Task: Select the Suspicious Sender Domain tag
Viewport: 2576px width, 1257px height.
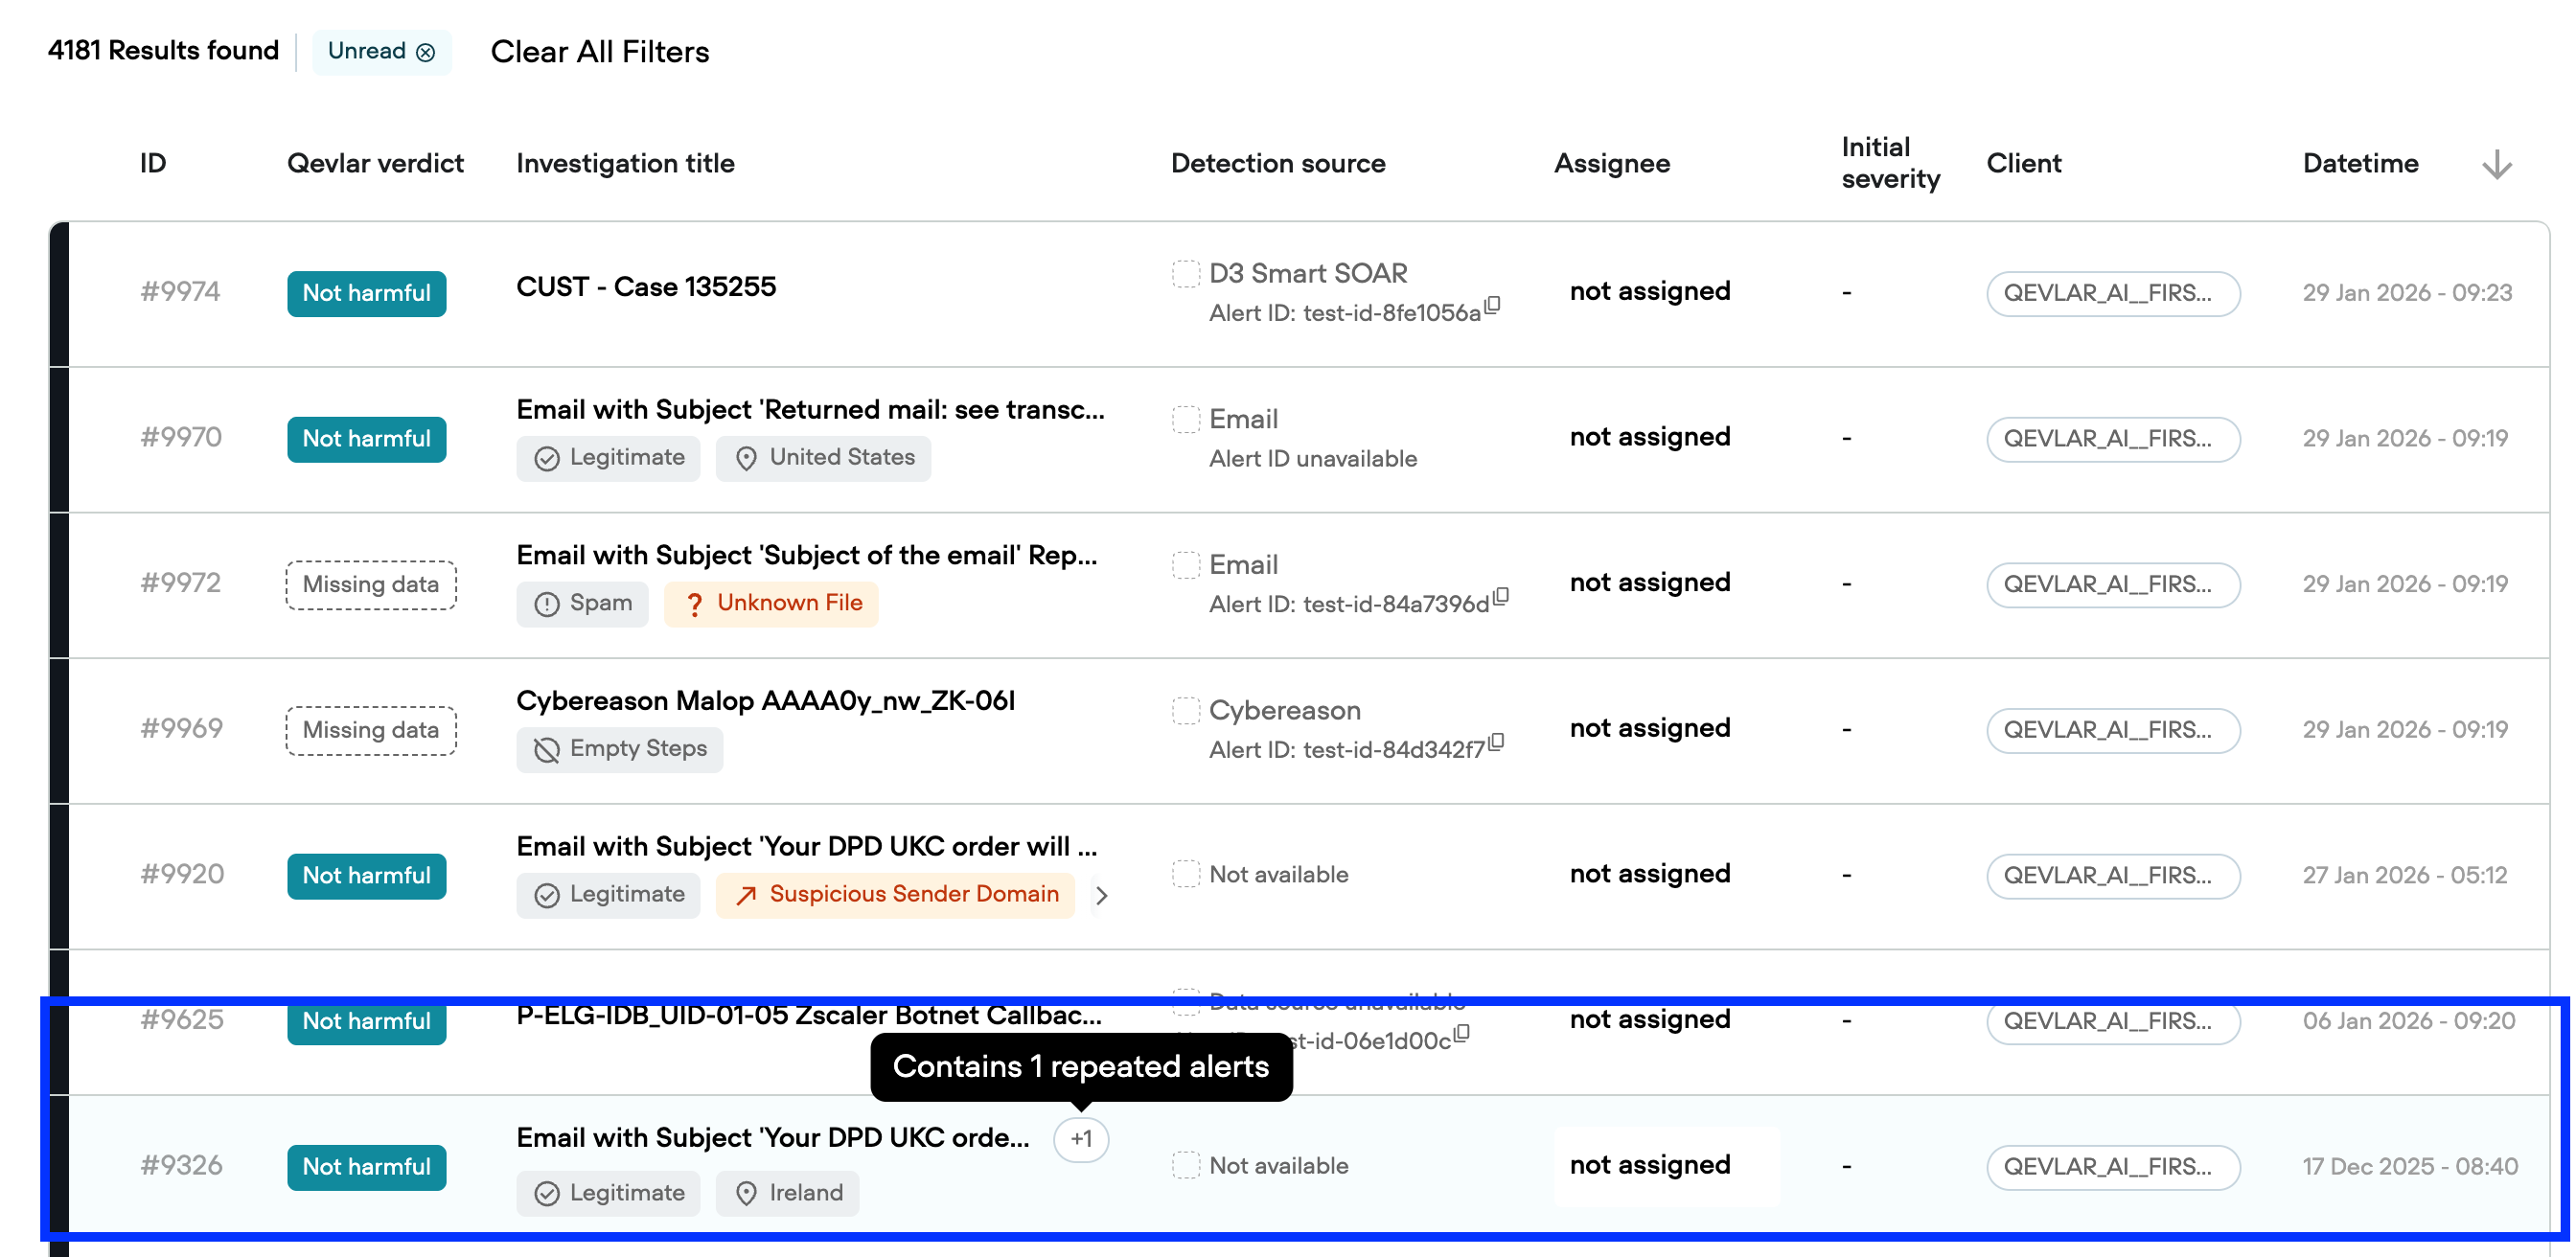Action: (895, 894)
